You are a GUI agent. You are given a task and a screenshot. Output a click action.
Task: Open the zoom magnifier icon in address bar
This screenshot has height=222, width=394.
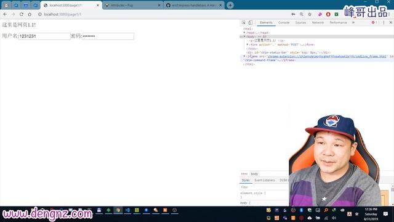tap(302, 14)
